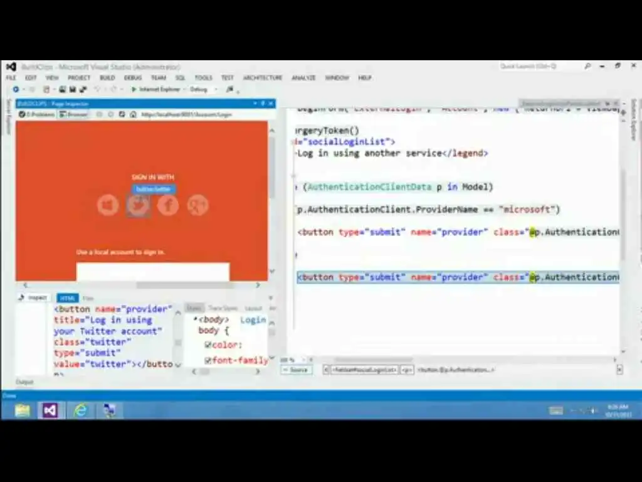Toggle the font-family CSS property checkbox
The image size is (642, 482).
click(x=208, y=361)
